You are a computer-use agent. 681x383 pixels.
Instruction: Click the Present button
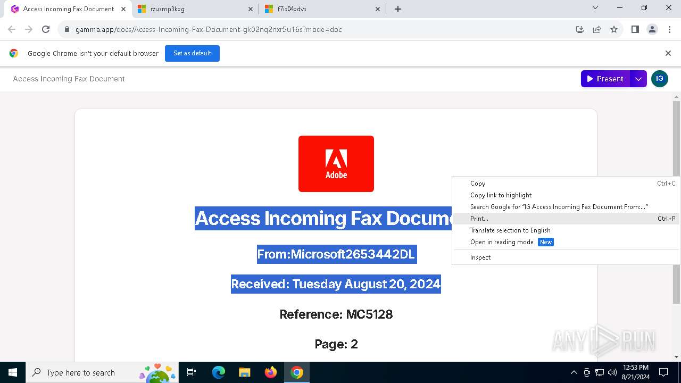coord(605,79)
